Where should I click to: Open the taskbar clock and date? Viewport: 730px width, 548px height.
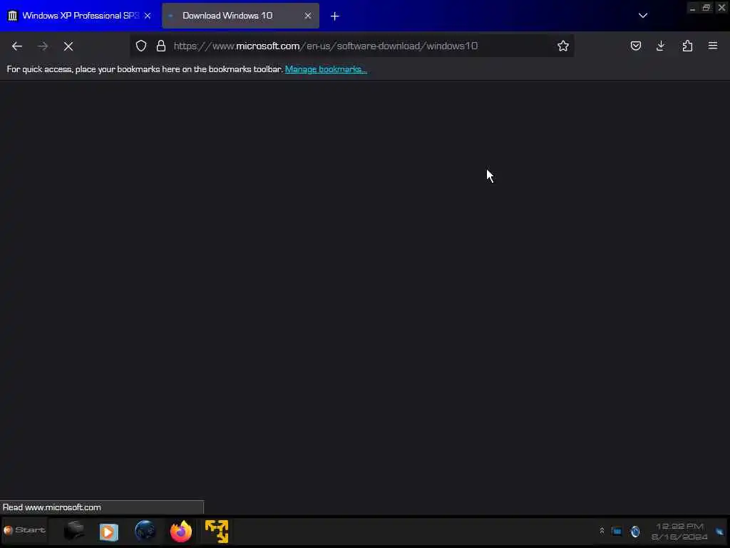tap(679, 532)
